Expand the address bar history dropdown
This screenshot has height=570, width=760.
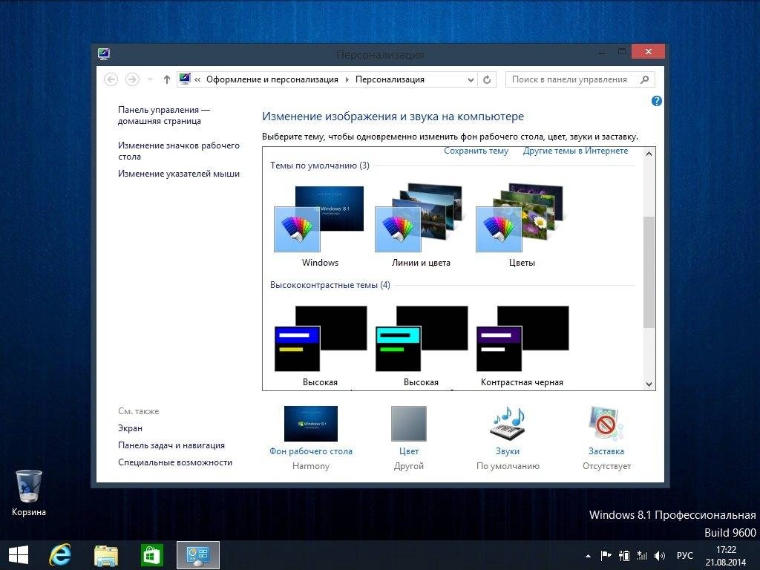click(471, 80)
